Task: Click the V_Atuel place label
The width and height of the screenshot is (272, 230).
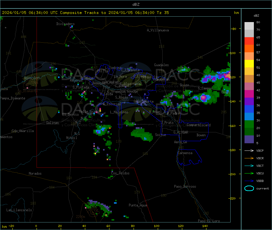Action: (155, 112)
